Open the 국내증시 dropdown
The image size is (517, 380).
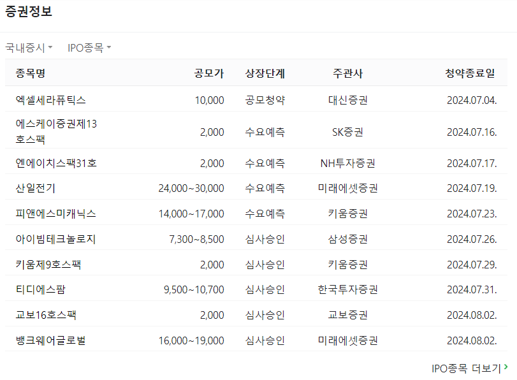[x=29, y=48]
